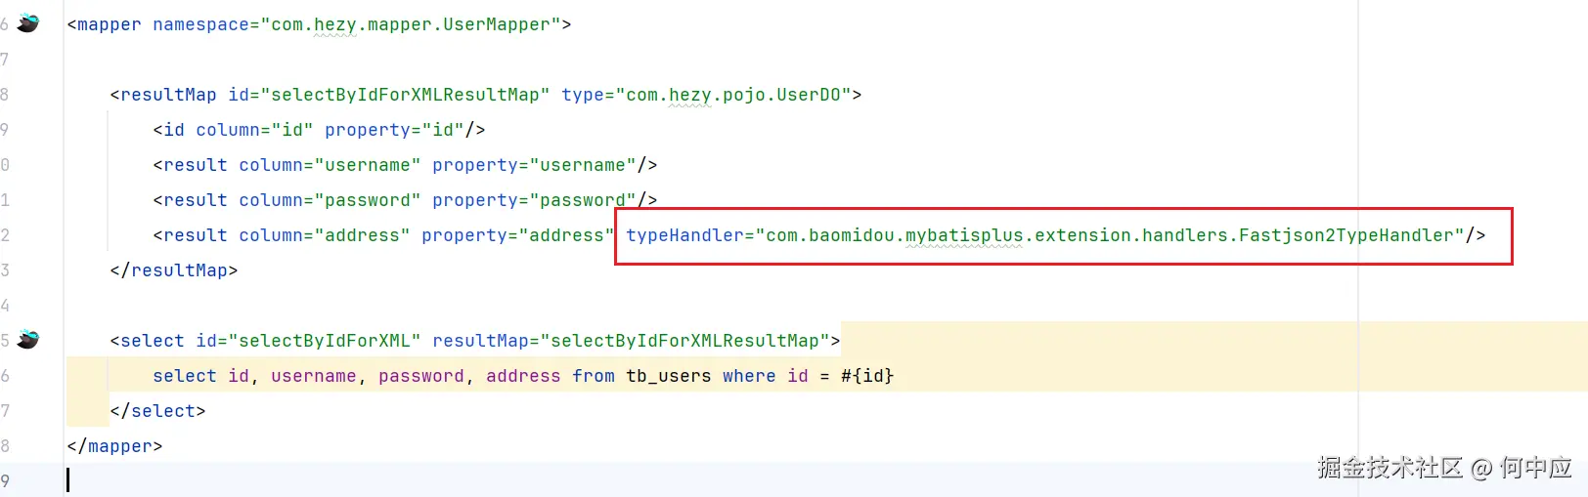Click the com.hezy.pojo.UserDO type value
The width and height of the screenshot is (1588, 497).
(733, 95)
